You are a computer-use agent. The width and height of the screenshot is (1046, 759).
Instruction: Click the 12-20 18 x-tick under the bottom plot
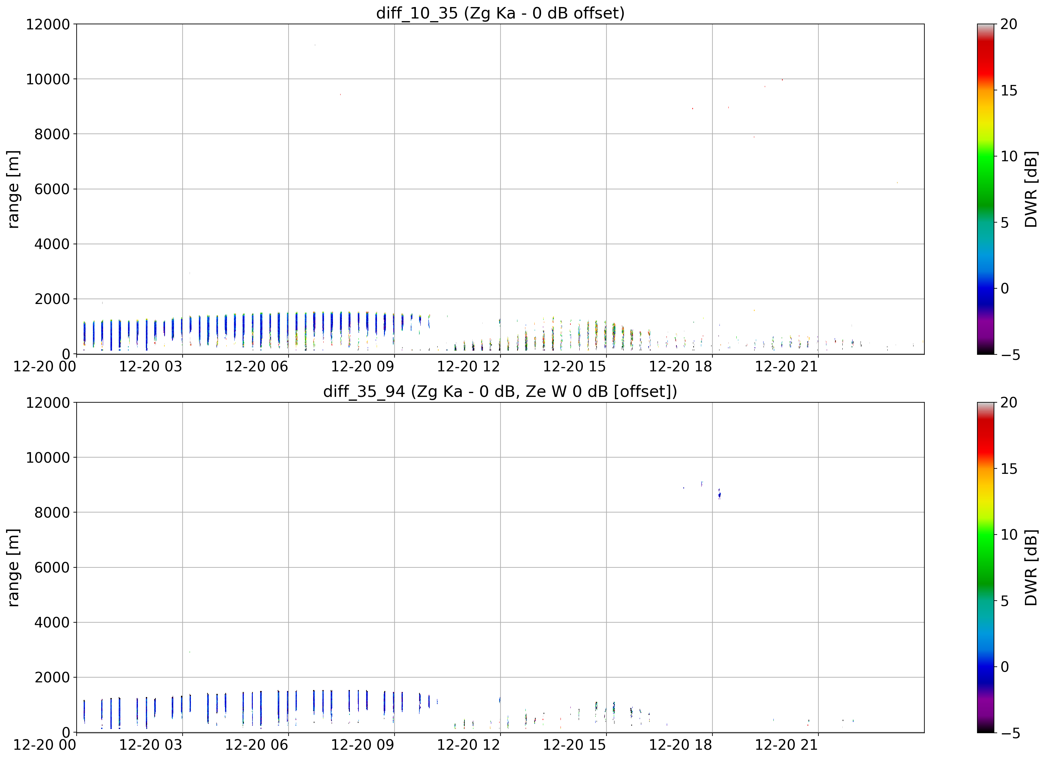681,745
